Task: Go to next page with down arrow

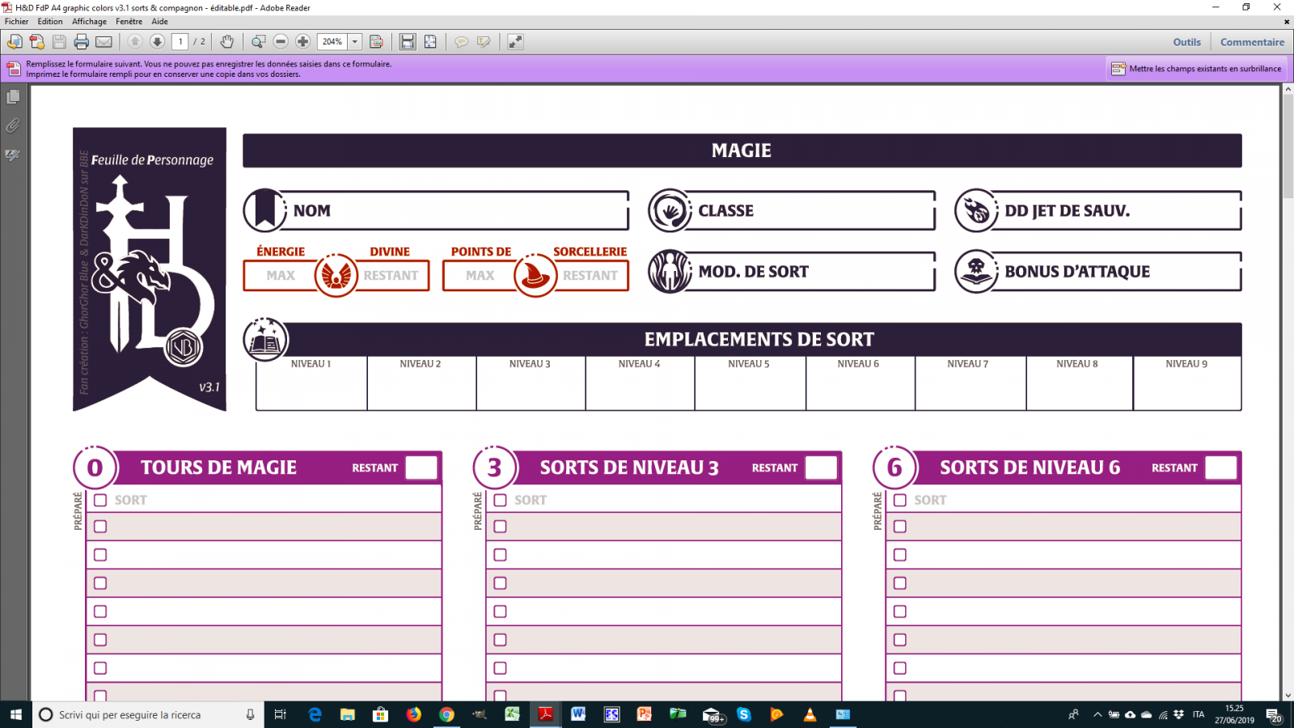Action: click(x=157, y=42)
